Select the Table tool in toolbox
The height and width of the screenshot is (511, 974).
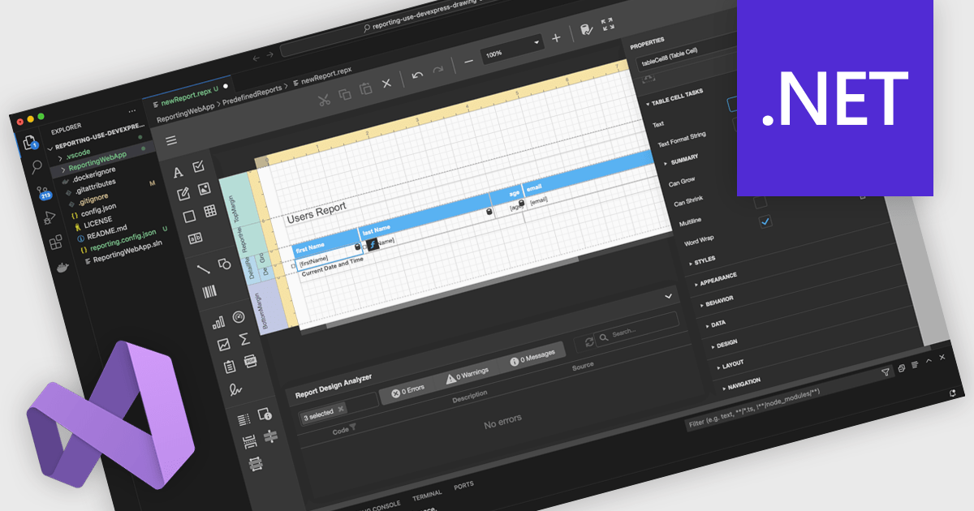[x=209, y=212]
